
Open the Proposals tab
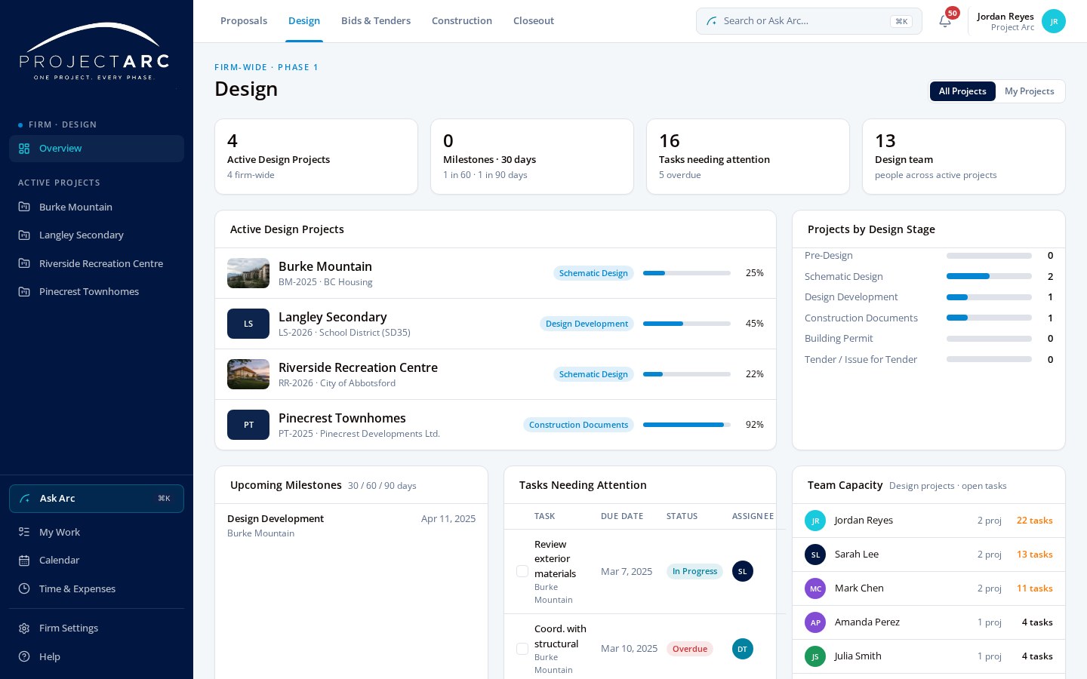click(244, 21)
